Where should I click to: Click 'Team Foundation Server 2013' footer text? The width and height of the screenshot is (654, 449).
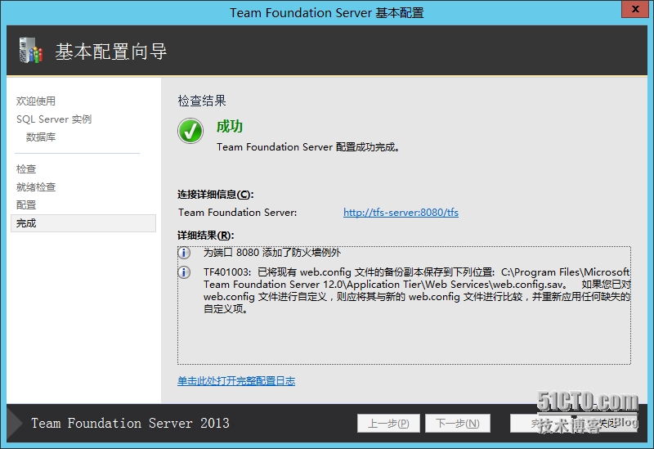(x=130, y=423)
